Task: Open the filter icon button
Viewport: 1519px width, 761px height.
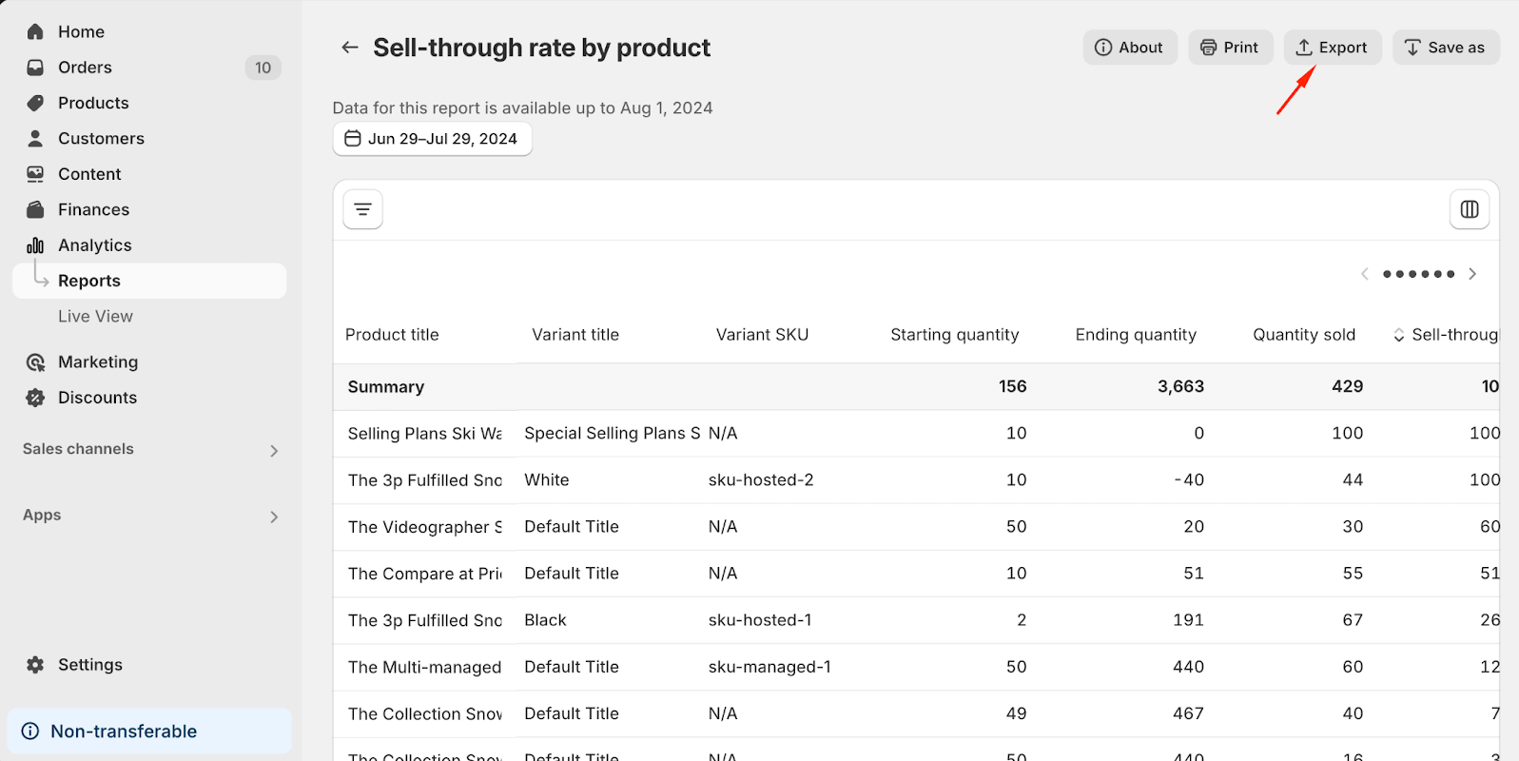Action: click(x=363, y=209)
